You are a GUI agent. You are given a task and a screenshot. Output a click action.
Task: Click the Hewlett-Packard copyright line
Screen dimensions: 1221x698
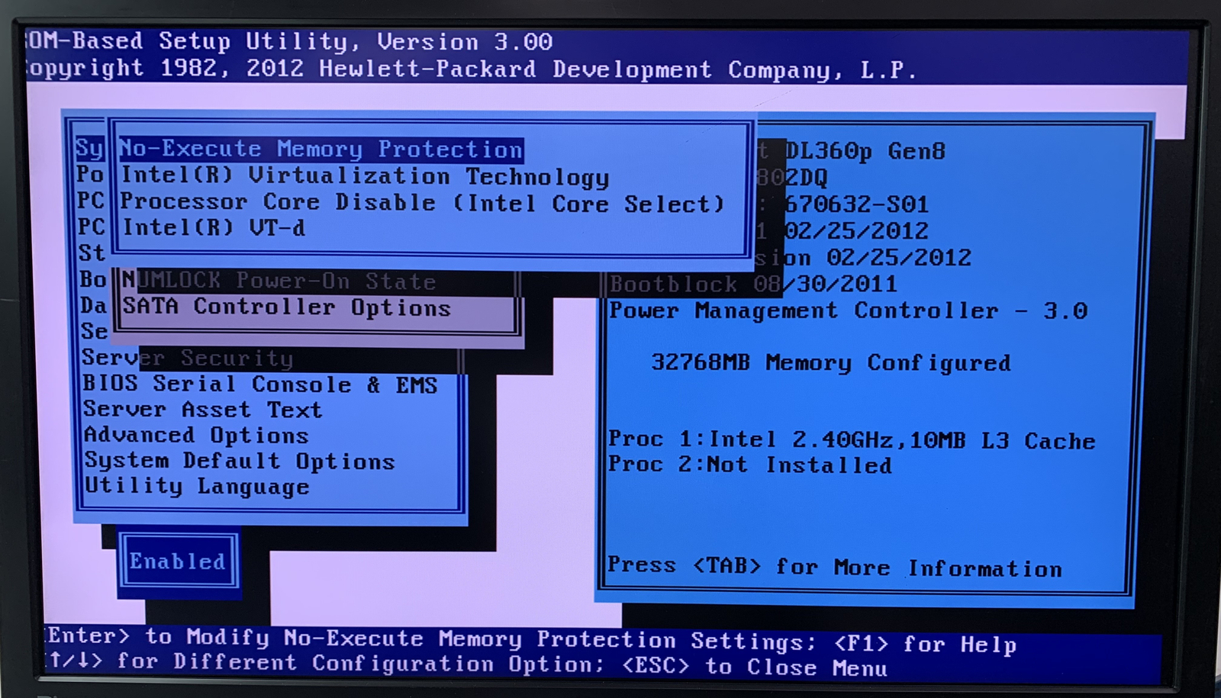click(470, 69)
